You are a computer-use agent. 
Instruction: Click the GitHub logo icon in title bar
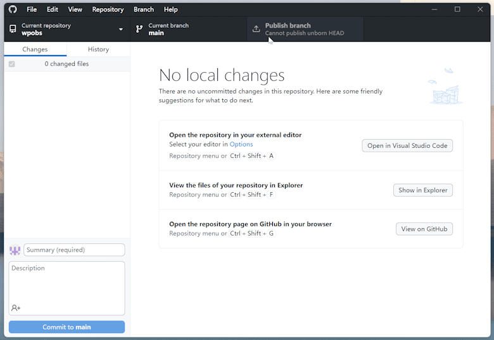click(x=13, y=9)
